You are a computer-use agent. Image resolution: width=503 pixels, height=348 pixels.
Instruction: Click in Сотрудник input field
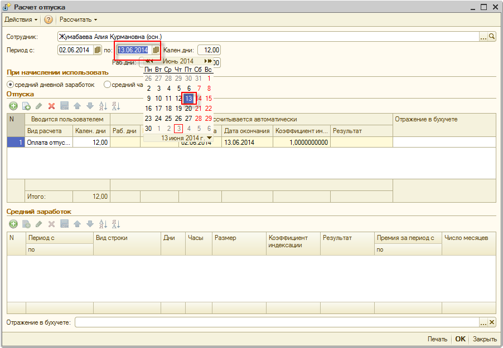click(268, 37)
